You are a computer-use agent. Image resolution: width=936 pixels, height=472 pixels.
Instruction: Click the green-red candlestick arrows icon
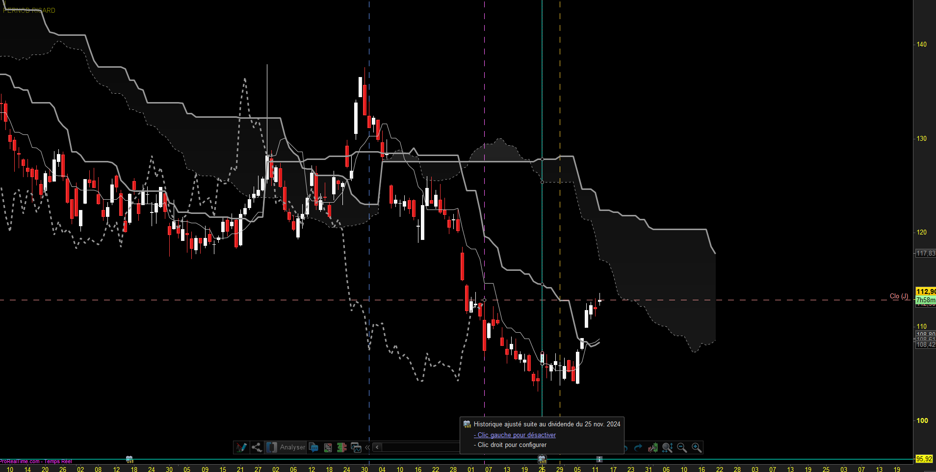[653, 447]
